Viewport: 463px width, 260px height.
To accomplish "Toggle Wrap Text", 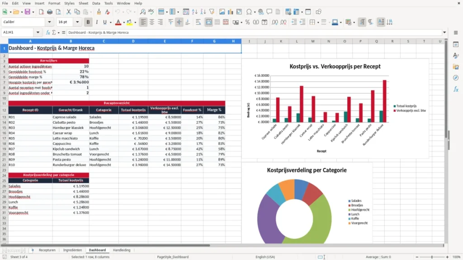I will tap(198, 22).
